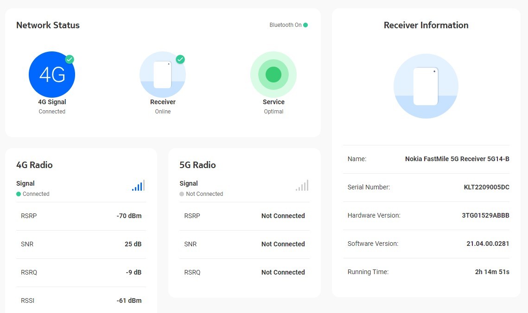Click the large receiver device image
Viewport: 528px width, 313px height.
pos(426,86)
